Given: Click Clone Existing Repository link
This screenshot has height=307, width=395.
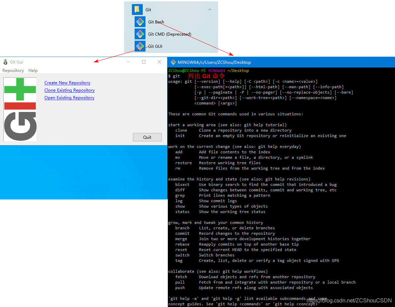Looking at the screenshot, I should [70, 90].
